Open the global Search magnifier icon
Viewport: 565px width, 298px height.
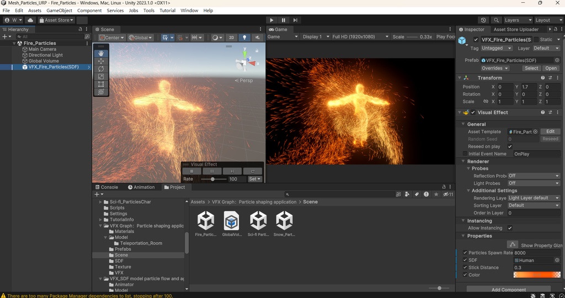point(496,20)
